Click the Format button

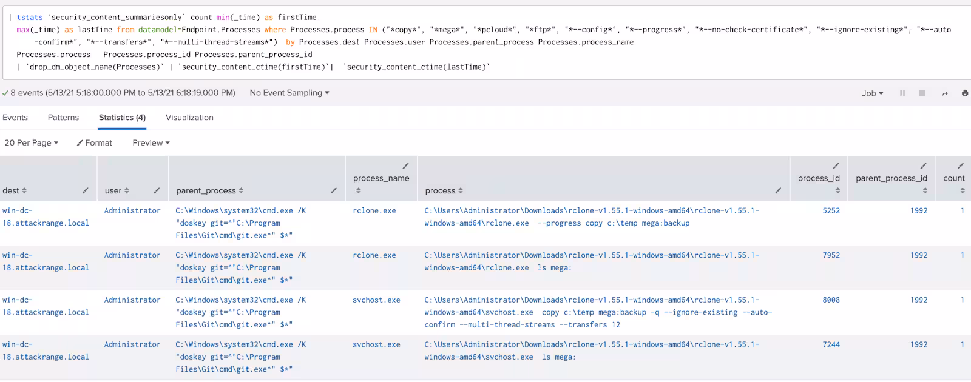pos(95,143)
